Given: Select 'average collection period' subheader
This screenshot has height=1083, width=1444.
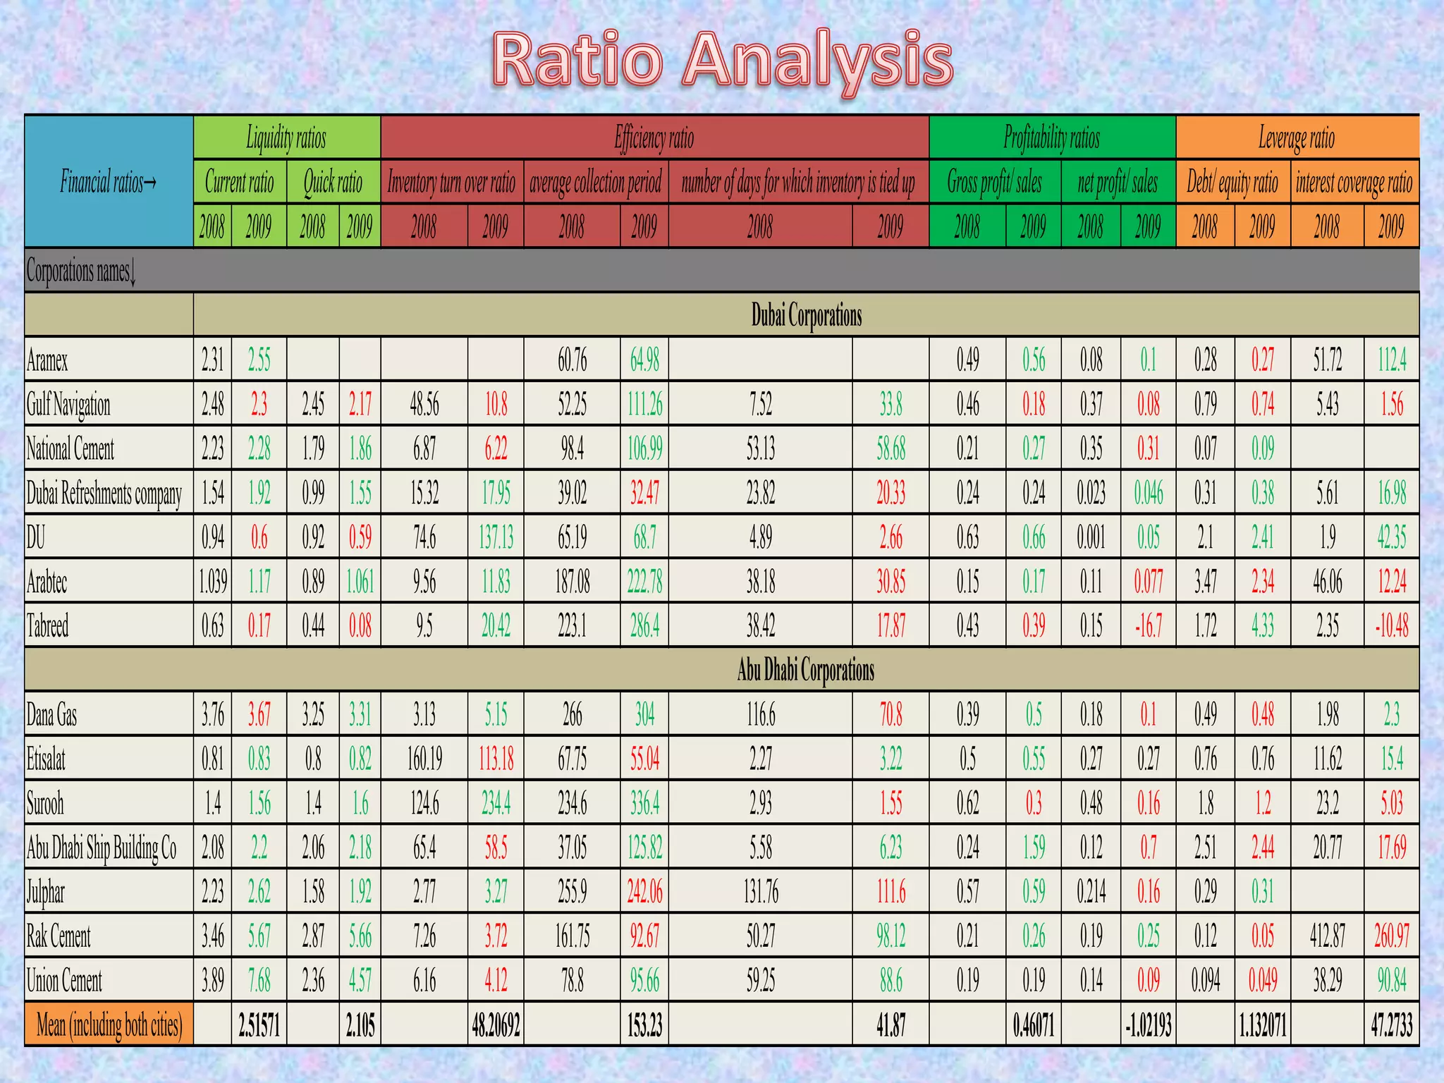Looking at the screenshot, I should [596, 182].
